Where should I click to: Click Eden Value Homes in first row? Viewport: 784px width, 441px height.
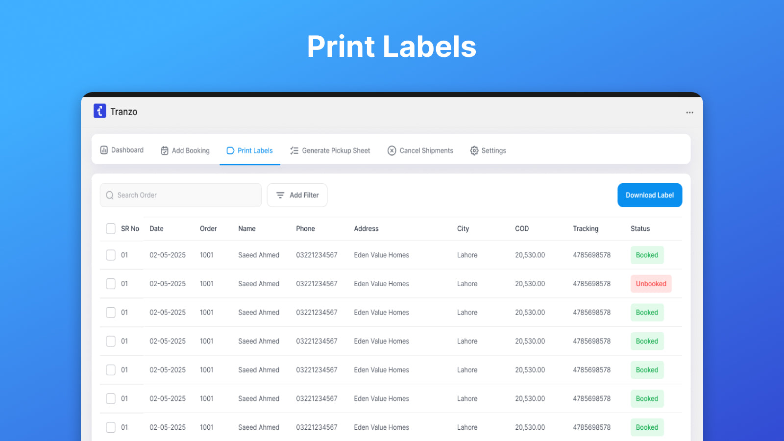coord(382,255)
